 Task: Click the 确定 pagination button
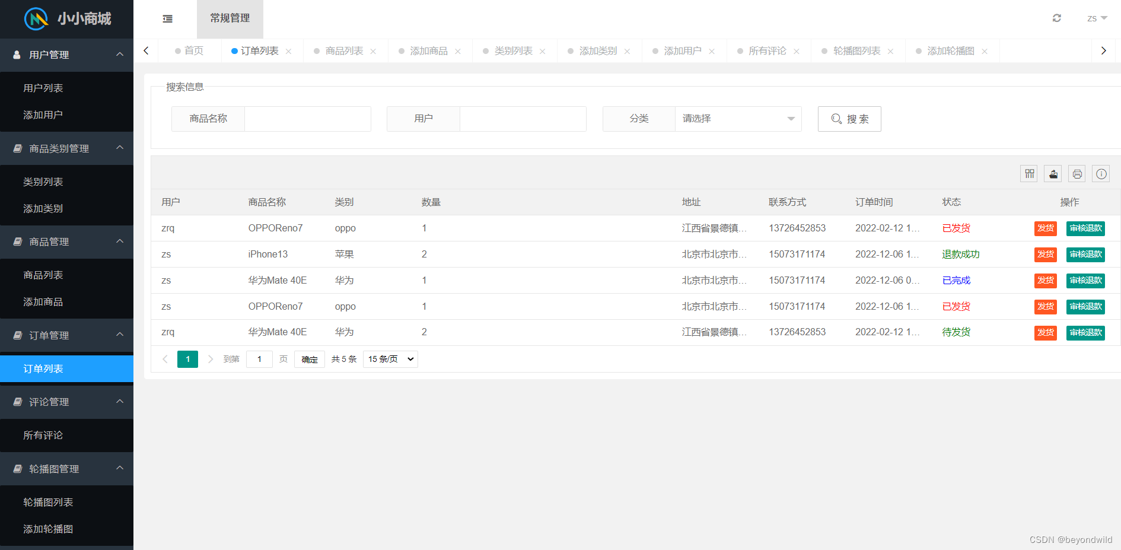click(310, 359)
